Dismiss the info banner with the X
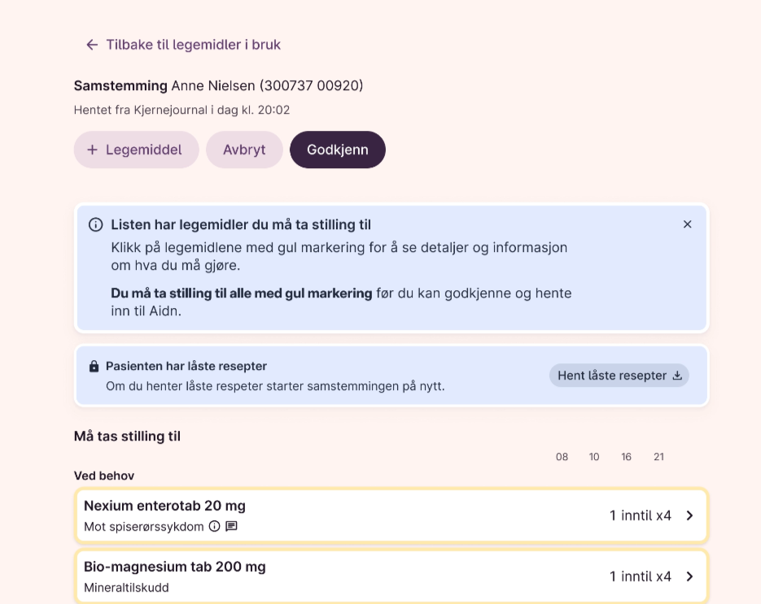Viewport: 761px width, 604px height. [688, 224]
